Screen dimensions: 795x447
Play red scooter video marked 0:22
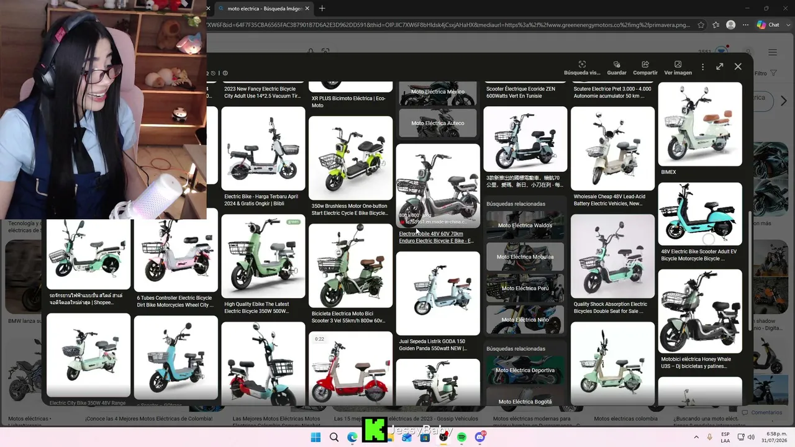(x=350, y=369)
